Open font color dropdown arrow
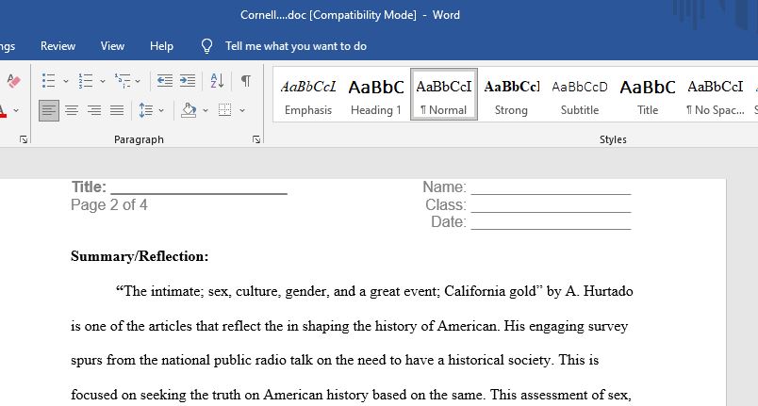 (16, 110)
